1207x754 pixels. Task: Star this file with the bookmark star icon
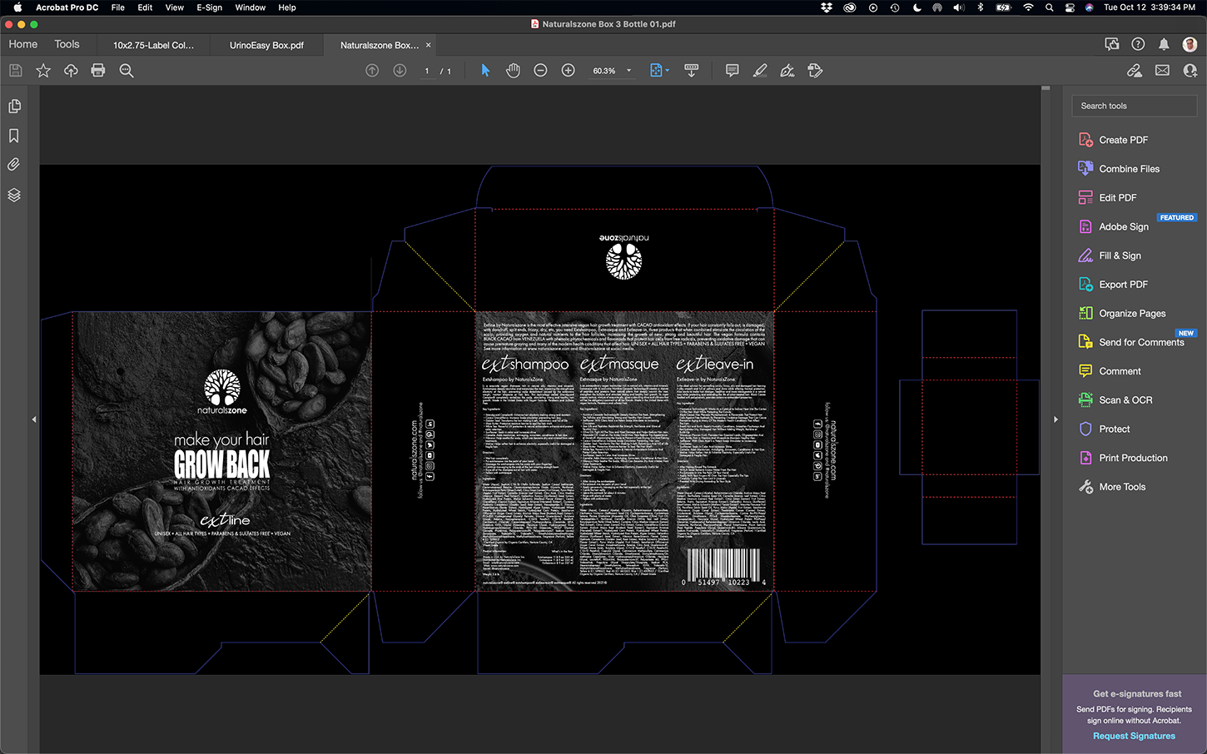click(x=43, y=71)
